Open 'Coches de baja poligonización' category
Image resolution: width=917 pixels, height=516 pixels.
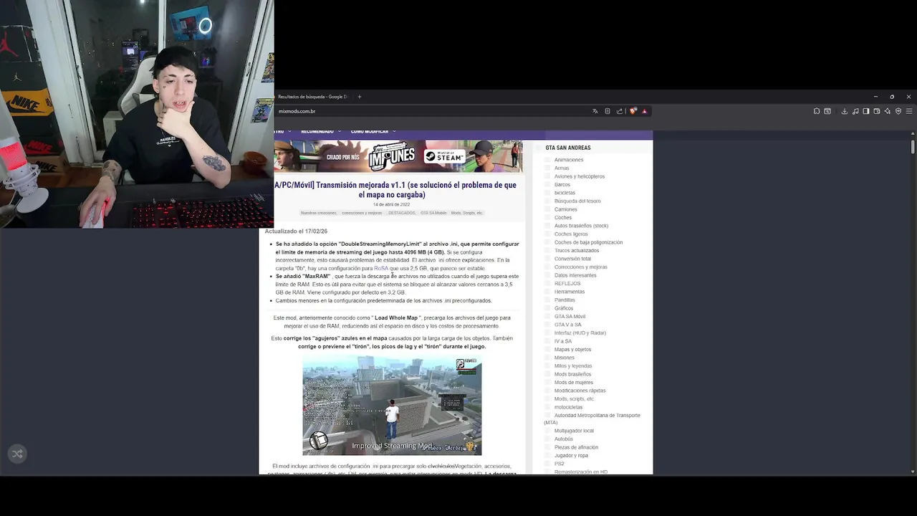588,242
